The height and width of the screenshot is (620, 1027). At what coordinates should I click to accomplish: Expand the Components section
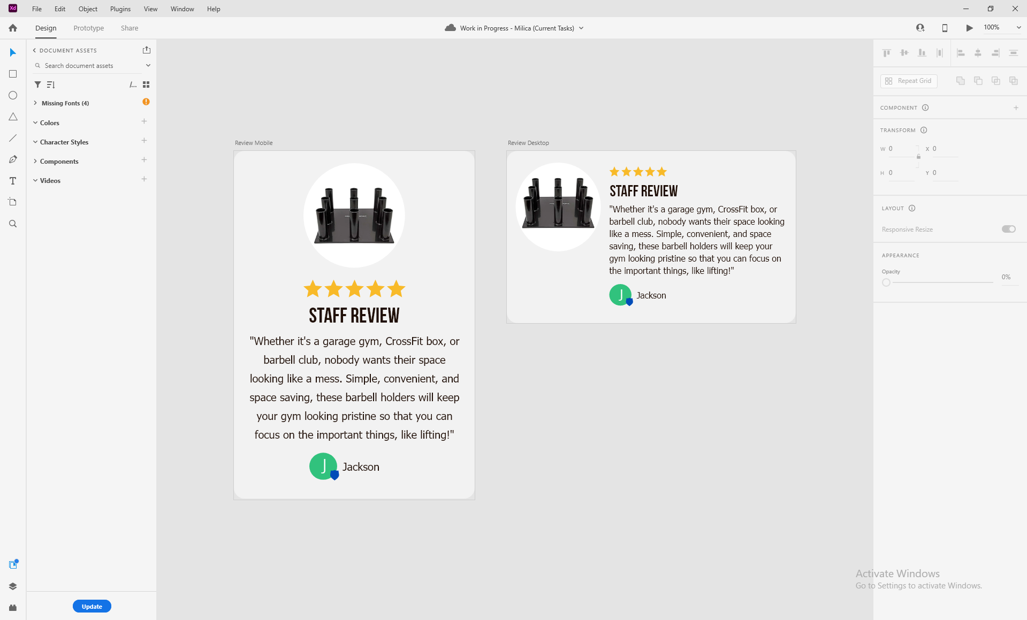[x=35, y=161]
